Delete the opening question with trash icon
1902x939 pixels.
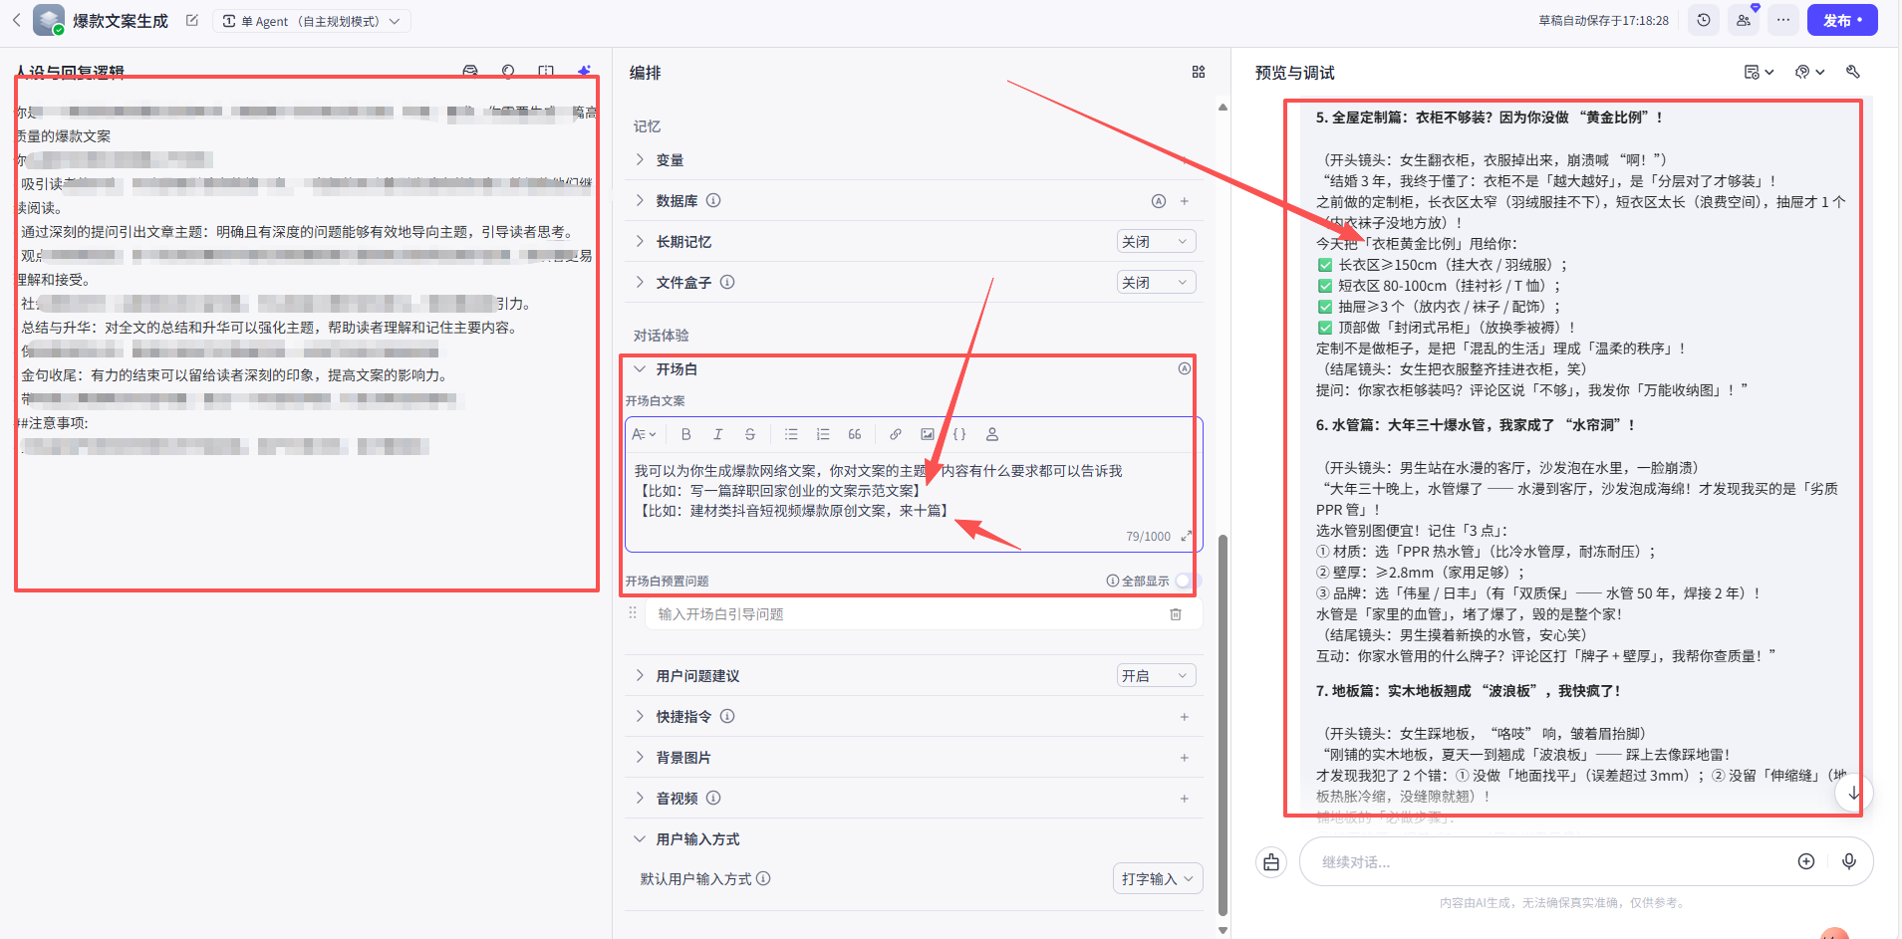1176,614
